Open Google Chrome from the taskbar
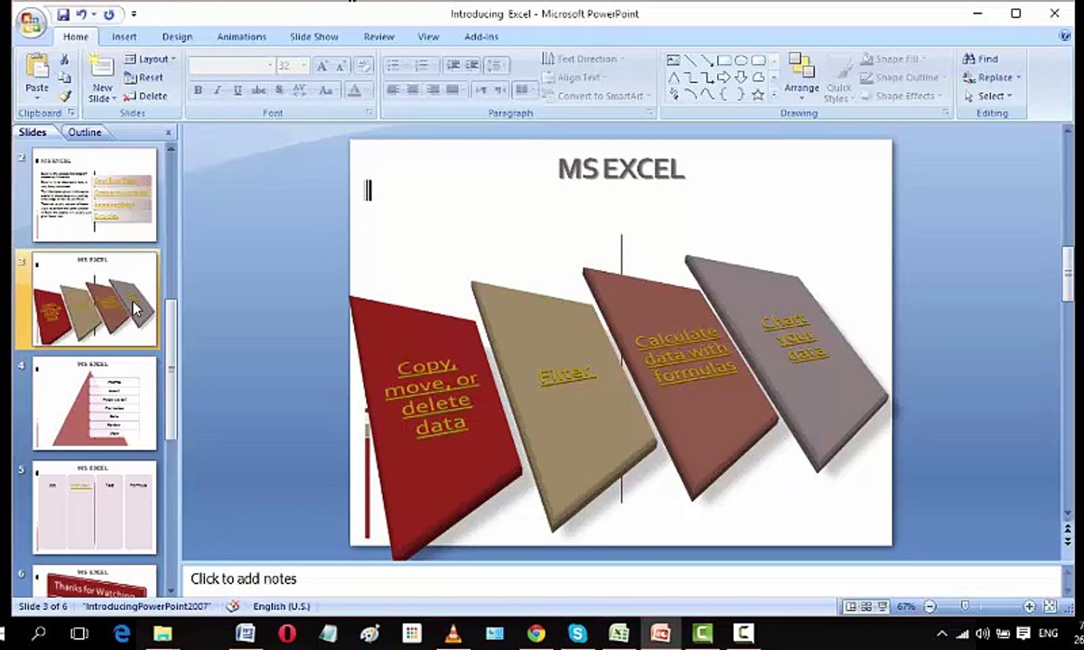The image size is (1084, 650). [536, 634]
